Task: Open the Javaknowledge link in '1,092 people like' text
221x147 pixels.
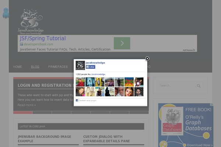Action: [98, 74]
